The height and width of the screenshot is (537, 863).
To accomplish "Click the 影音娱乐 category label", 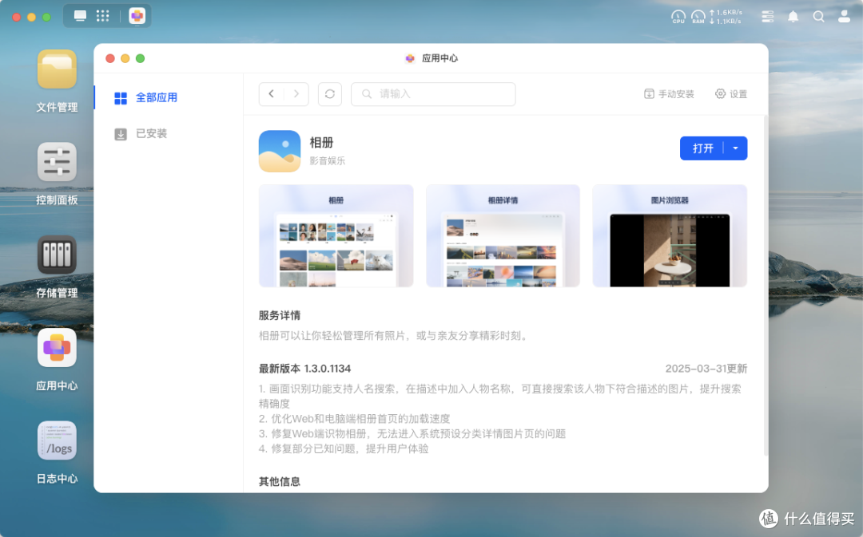I will pyautogui.click(x=328, y=160).
